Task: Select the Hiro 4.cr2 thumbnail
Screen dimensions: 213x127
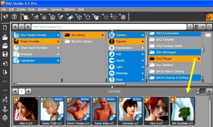Action: click(156, 111)
